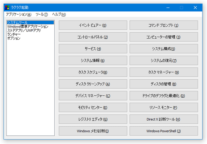Start Windows メモリ診断(I)
Screen dimensions: 207x144
[x=93, y=131]
